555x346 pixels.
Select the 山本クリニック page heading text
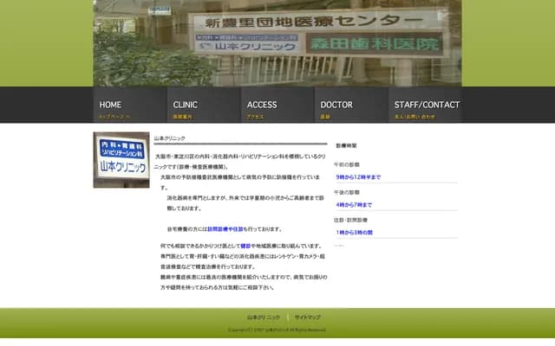[170, 138]
